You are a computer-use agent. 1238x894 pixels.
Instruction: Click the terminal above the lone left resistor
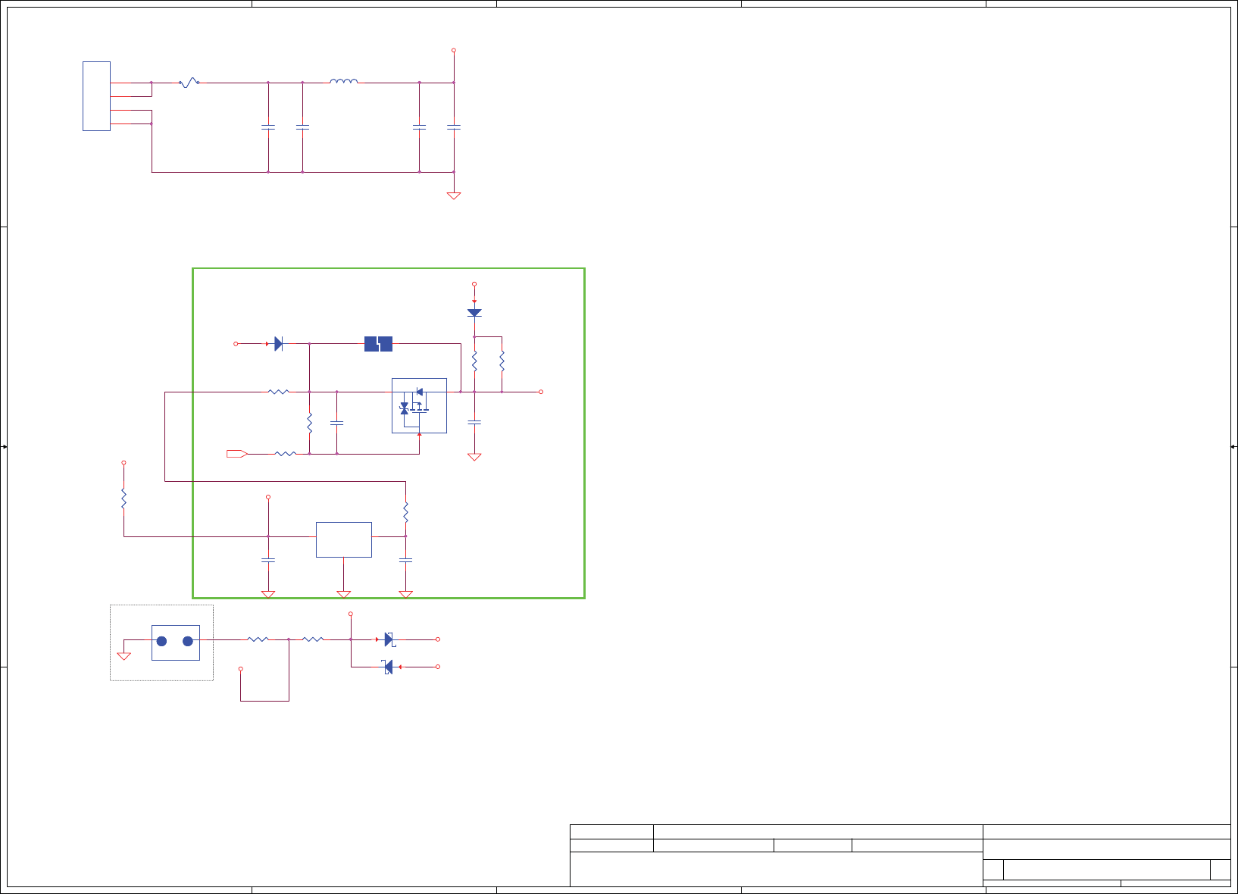click(123, 462)
